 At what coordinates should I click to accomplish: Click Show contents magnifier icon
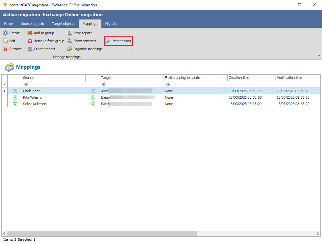(70, 41)
